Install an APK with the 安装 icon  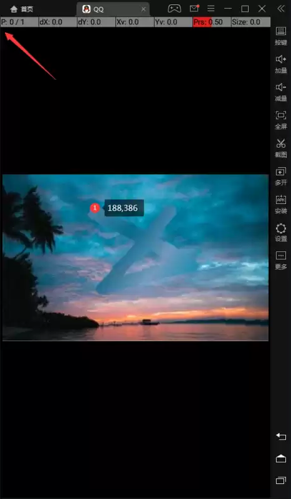(x=281, y=204)
